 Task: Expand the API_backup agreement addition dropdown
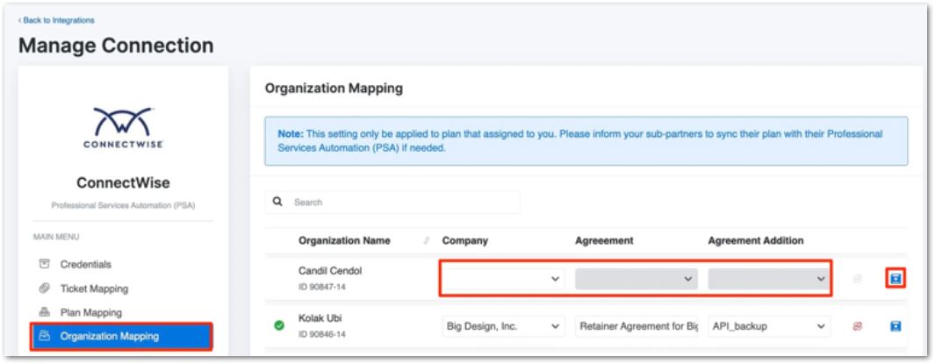pos(769,326)
